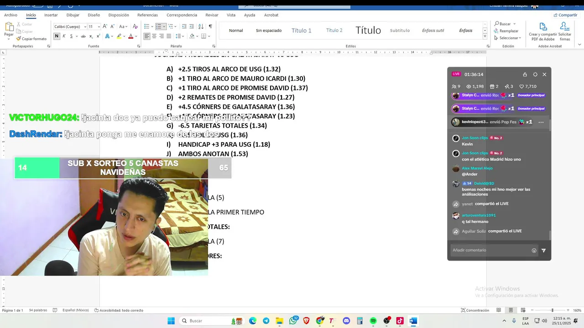The width and height of the screenshot is (584, 328).
Task: Decrease font size with the A-down icon
Action: coord(112,26)
